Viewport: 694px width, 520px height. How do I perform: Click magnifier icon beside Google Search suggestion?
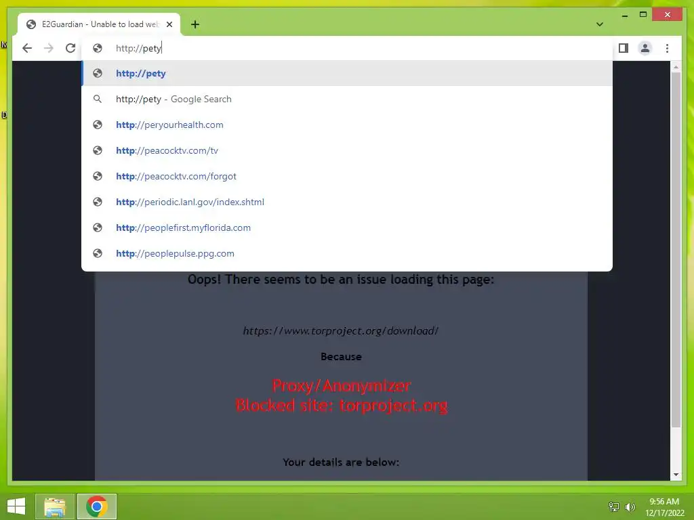[98, 99]
